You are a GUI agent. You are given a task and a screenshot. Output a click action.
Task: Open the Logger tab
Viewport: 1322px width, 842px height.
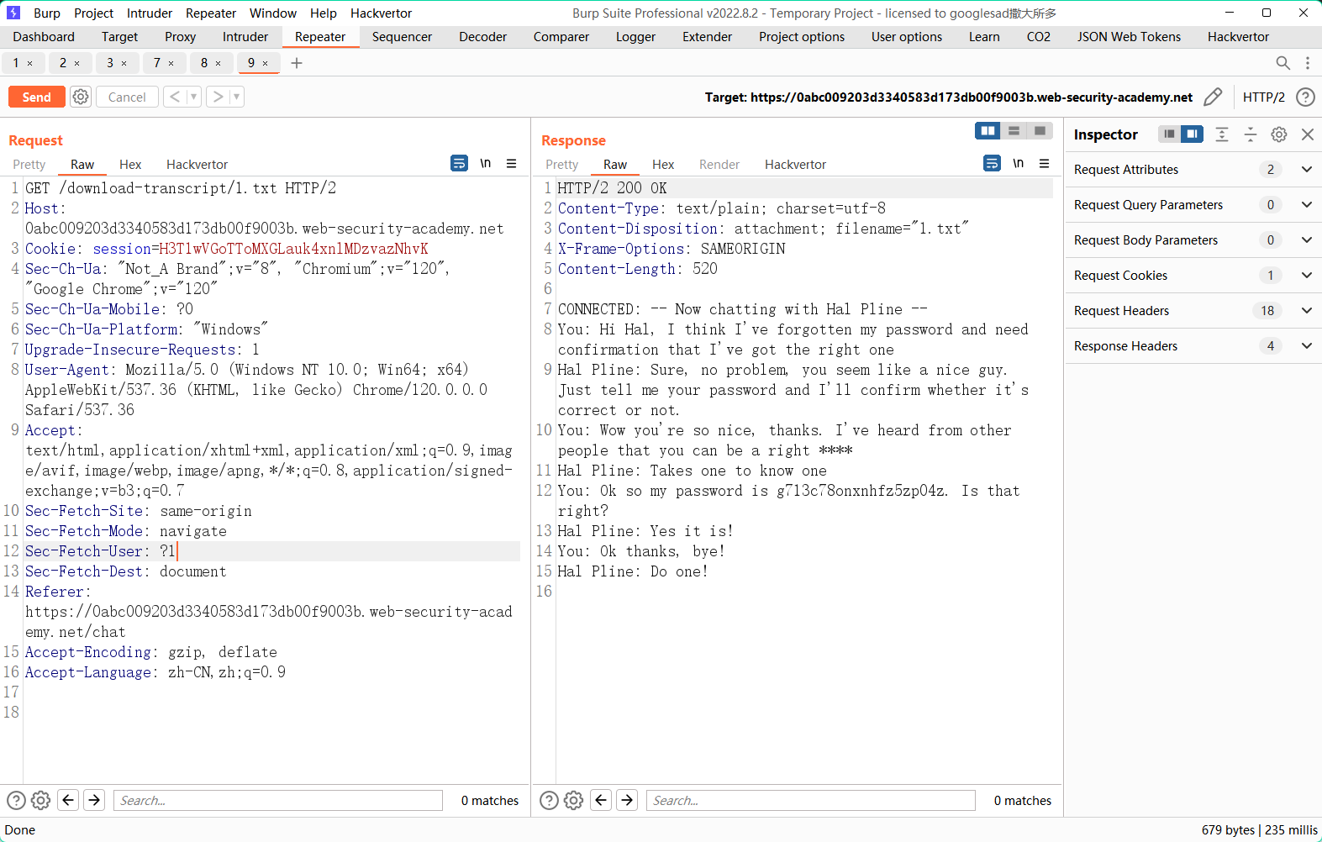(x=635, y=37)
